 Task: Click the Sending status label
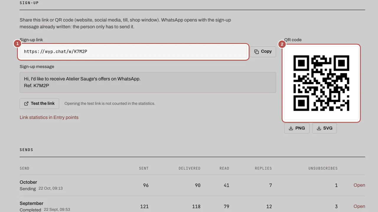[28, 189]
